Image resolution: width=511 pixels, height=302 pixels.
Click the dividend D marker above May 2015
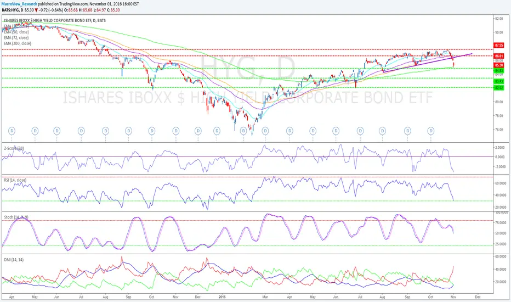pyautogui.click(x=35, y=131)
